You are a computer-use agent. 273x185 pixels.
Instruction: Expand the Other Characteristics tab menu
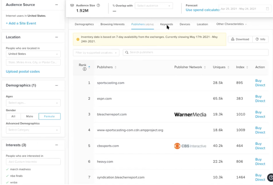tap(232, 24)
